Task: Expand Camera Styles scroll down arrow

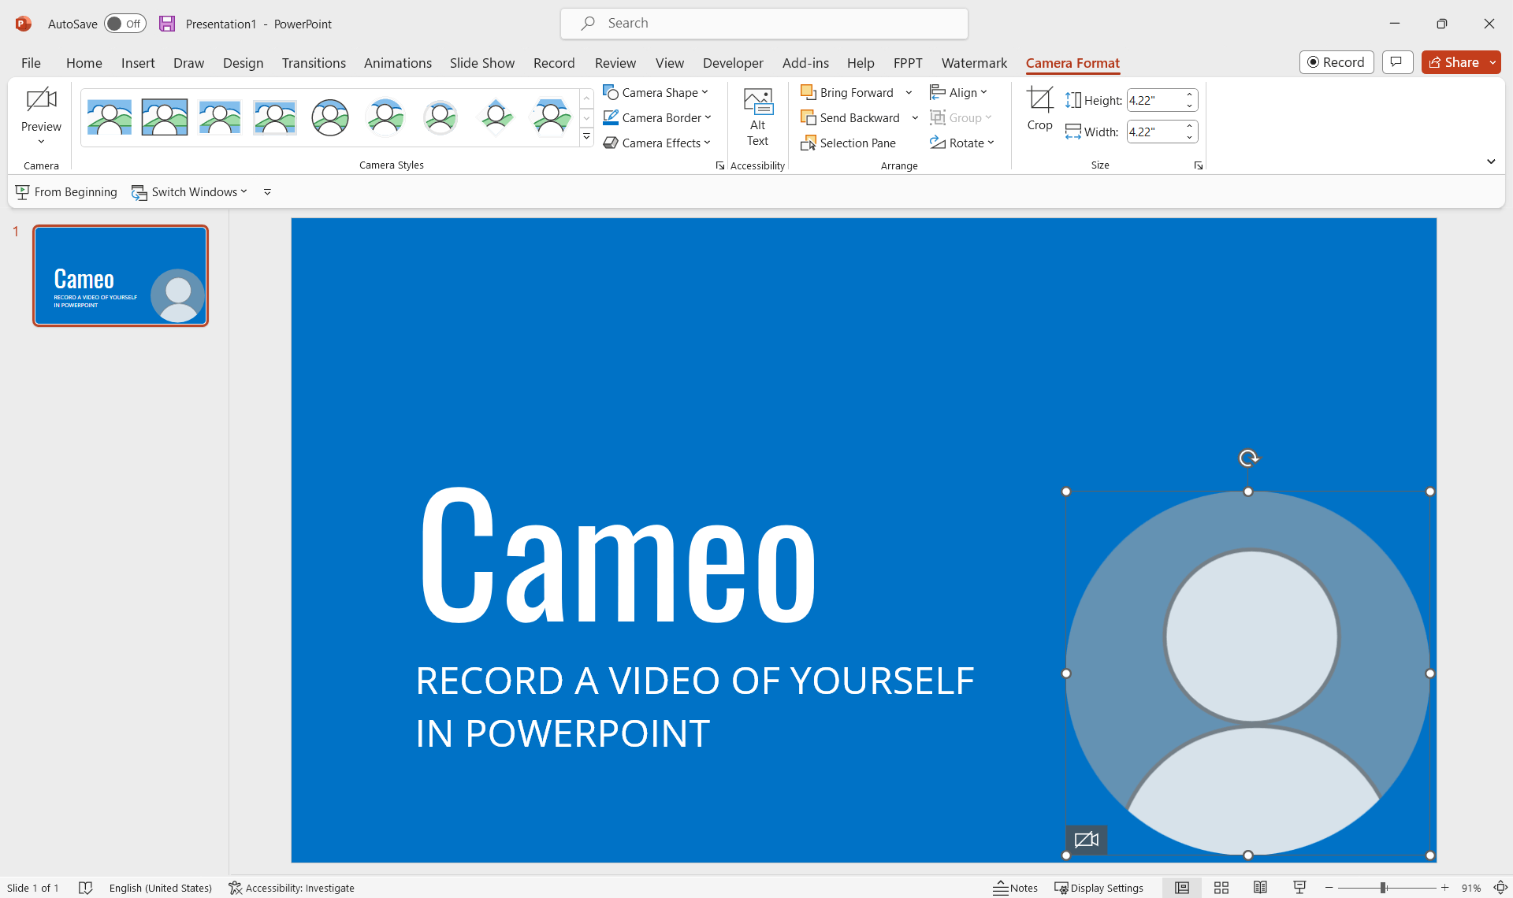Action: [x=586, y=117]
